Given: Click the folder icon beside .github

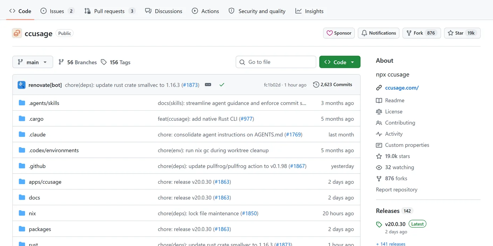Looking at the screenshot, I should tap(22, 166).
